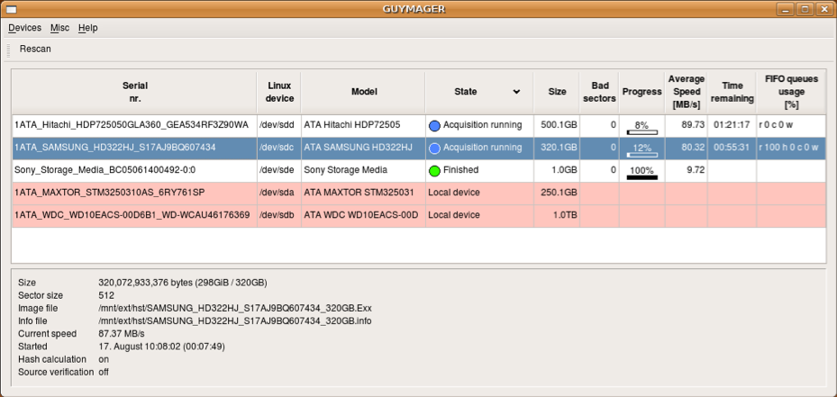Image resolution: width=837 pixels, height=397 pixels.
Task: Click green Finished status circle for Sony
Action: pyautogui.click(x=434, y=170)
